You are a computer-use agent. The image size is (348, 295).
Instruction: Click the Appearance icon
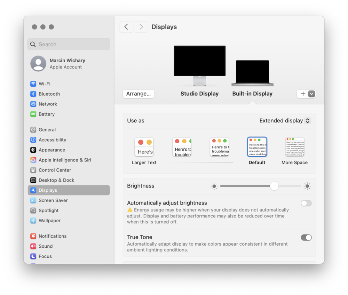coord(33,150)
